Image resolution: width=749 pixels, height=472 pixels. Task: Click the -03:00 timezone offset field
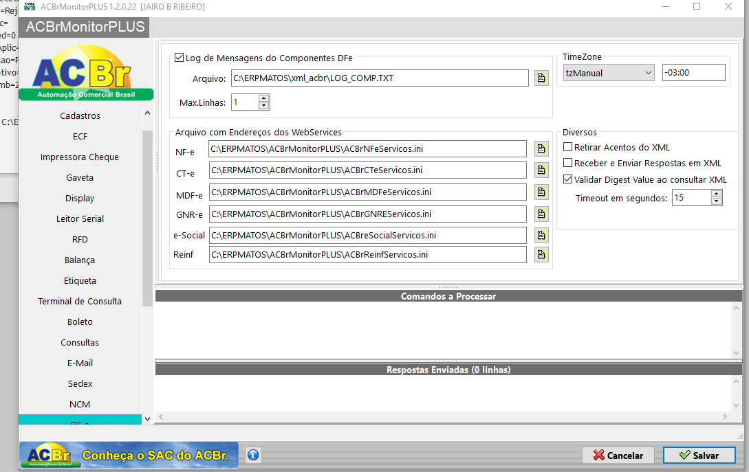[693, 73]
